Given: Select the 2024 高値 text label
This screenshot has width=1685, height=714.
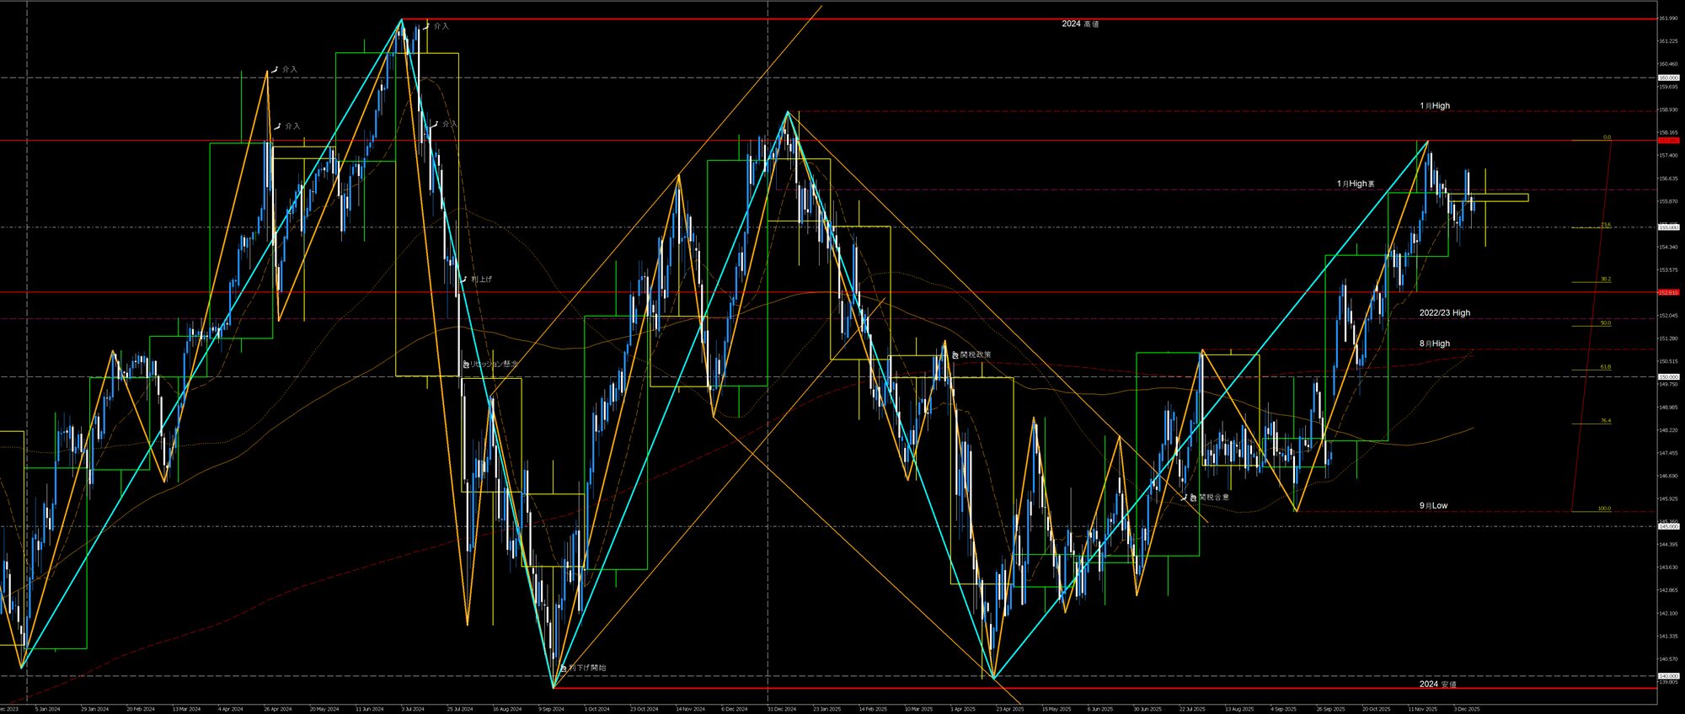Looking at the screenshot, I should 1079,24.
